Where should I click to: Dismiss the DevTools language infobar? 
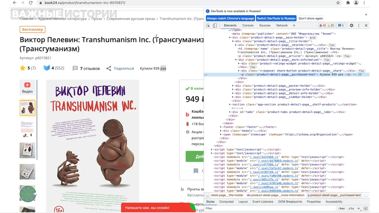(x=366, y=14)
